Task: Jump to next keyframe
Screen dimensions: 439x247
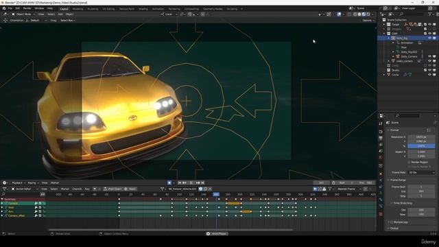Action: click(x=198, y=183)
